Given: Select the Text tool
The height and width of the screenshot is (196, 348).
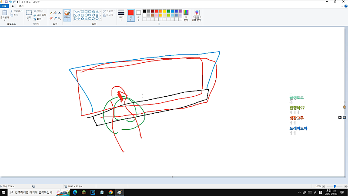Looking at the screenshot, I should point(59,13).
